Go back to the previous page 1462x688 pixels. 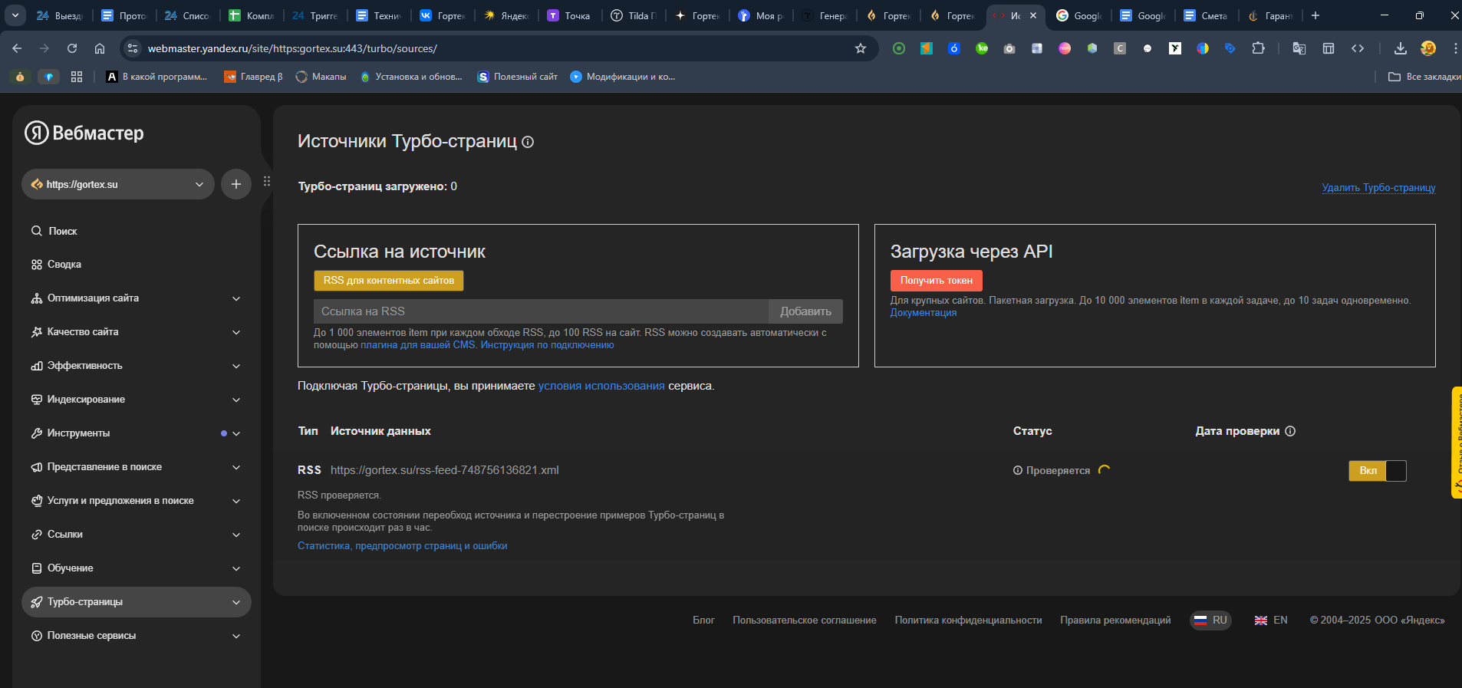point(17,48)
